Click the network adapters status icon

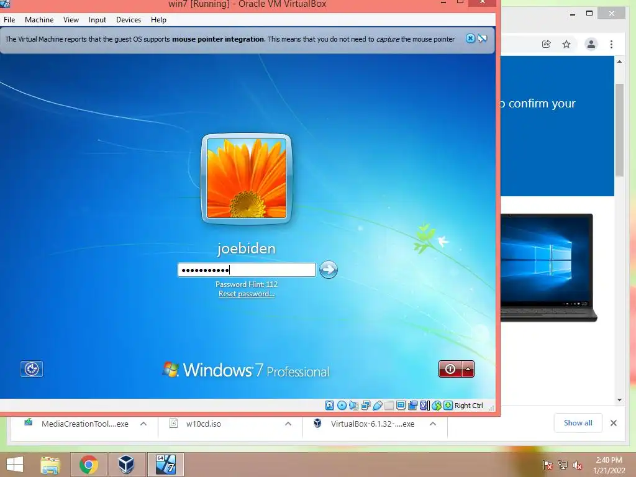click(x=365, y=405)
